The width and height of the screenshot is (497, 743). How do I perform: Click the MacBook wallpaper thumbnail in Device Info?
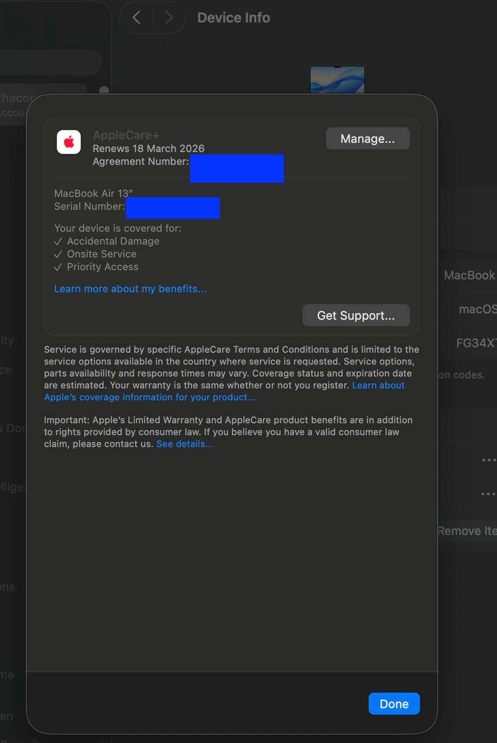[338, 80]
